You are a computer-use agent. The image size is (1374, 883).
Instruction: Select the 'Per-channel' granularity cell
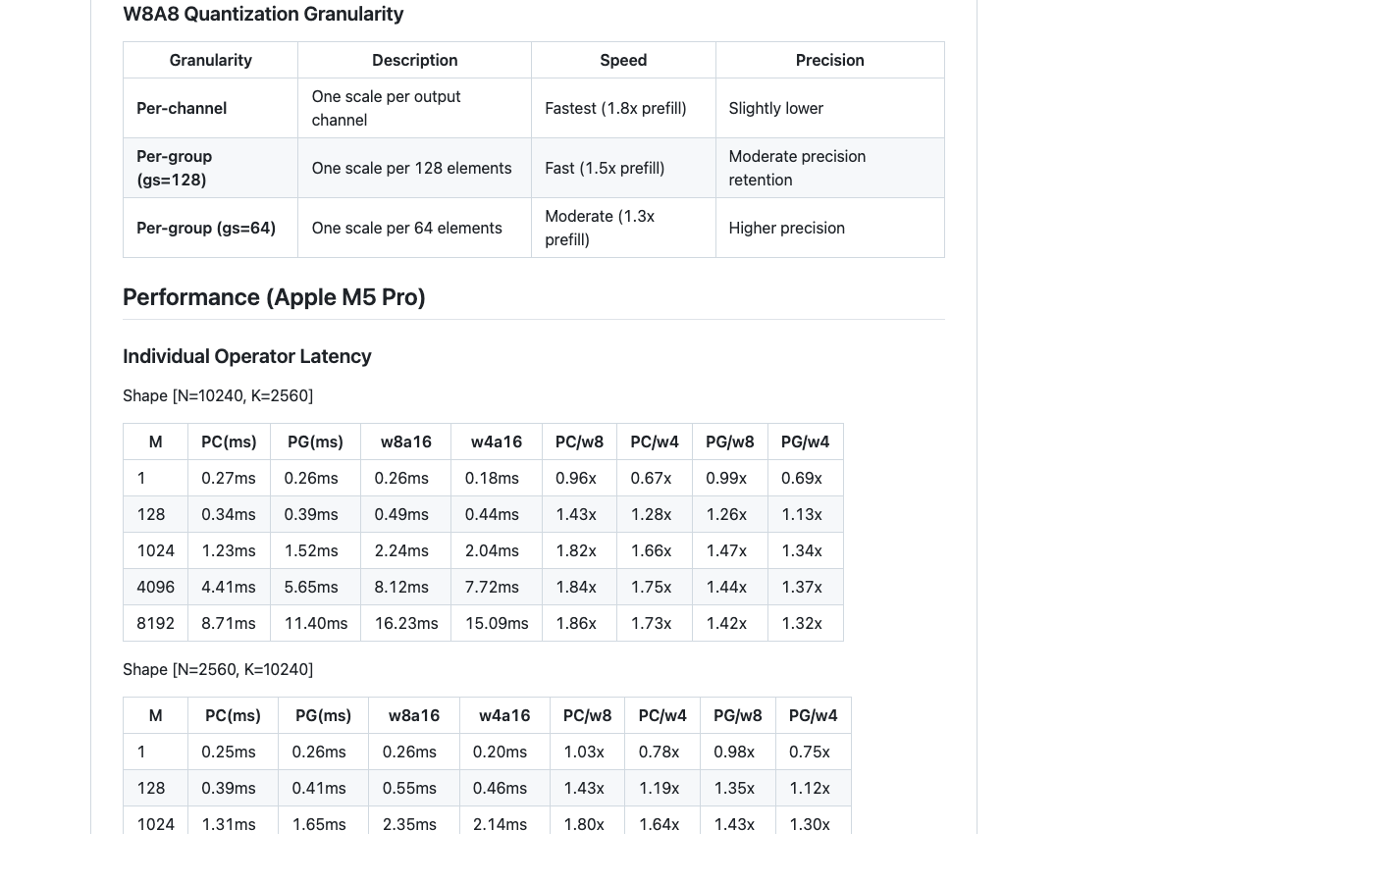(x=210, y=108)
